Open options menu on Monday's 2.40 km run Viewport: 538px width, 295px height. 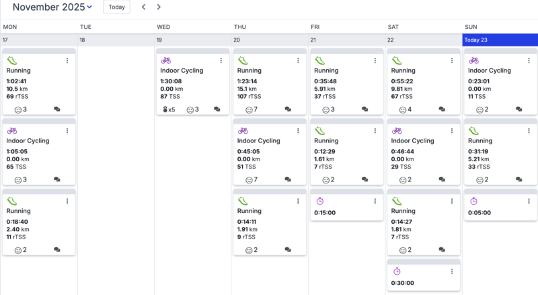pos(67,201)
